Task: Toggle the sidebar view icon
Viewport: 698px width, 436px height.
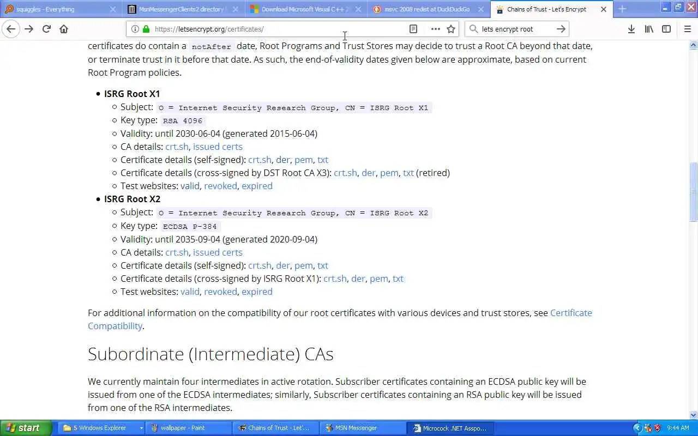Action: coord(666,29)
